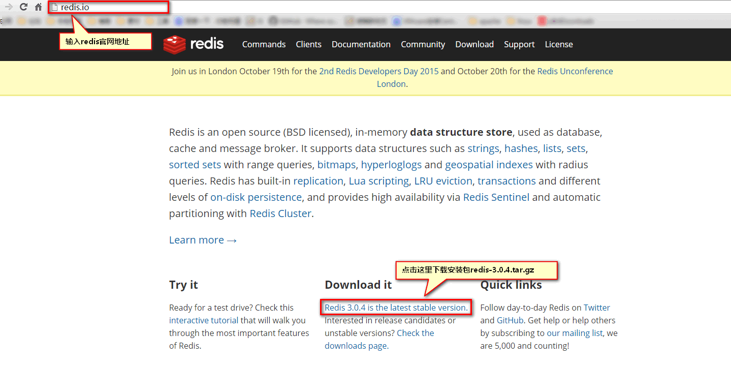Click the Learn more → link
Screen dimensions: 731x365
pyautogui.click(x=203, y=240)
